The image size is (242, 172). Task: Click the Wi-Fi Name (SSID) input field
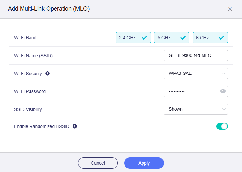(x=196, y=56)
